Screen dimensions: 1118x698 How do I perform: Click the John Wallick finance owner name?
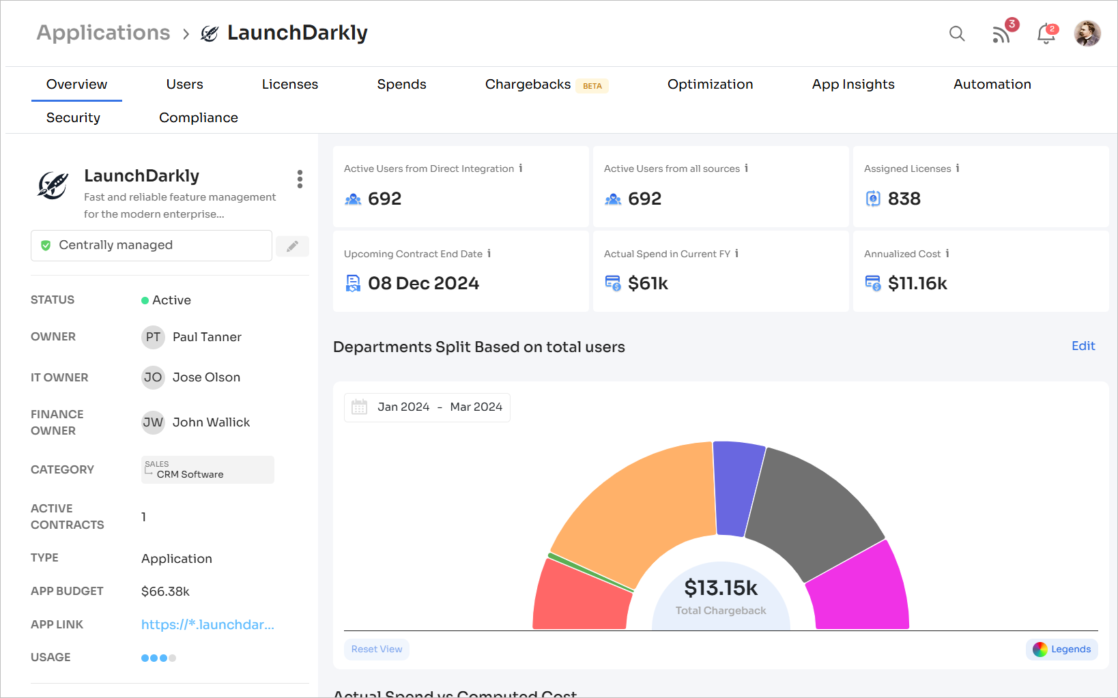pos(211,422)
